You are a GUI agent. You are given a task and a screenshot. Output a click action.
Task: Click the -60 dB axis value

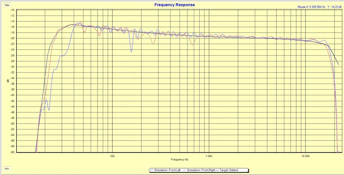[12, 152]
